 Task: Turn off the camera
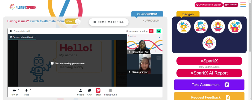(14, 92)
